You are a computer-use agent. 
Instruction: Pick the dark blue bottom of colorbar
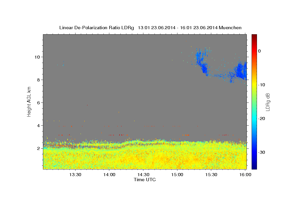[254, 167]
